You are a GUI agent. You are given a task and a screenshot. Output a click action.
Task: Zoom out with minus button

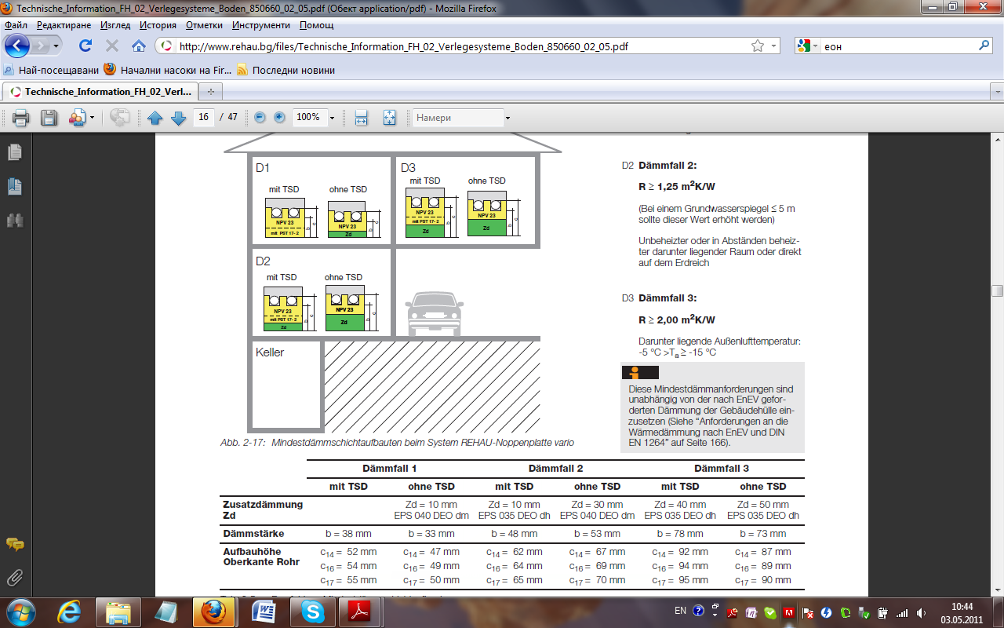[x=260, y=118]
